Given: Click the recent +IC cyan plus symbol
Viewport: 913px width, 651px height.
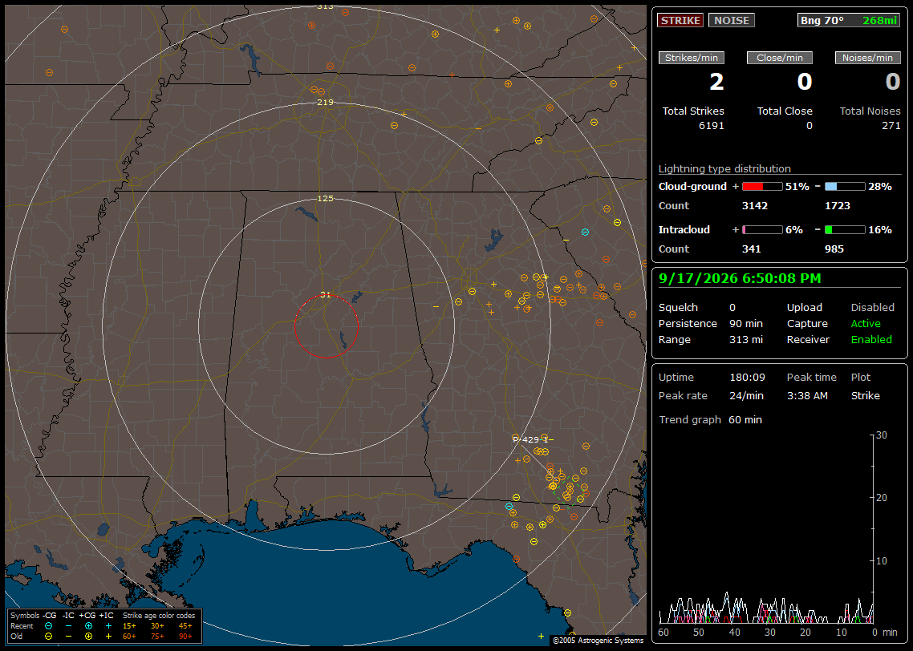Looking at the screenshot, I should [x=108, y=626].
